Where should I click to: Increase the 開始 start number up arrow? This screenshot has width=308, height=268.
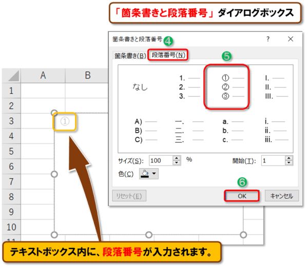click(x=288, y=158)
